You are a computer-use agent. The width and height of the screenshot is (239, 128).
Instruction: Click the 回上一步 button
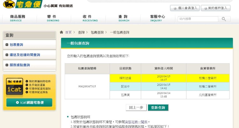[136, 108]
